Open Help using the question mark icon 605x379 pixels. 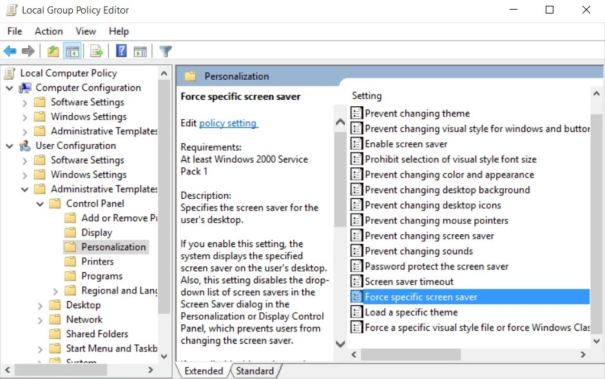pyautogui.click(x=120, y=51)
